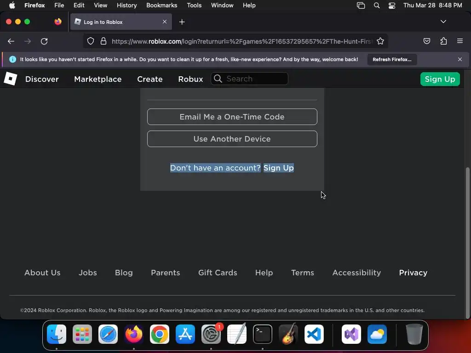Go back with the browser back arrow
The height and width of the screenshot is (353, 471).
click(11, 41)
